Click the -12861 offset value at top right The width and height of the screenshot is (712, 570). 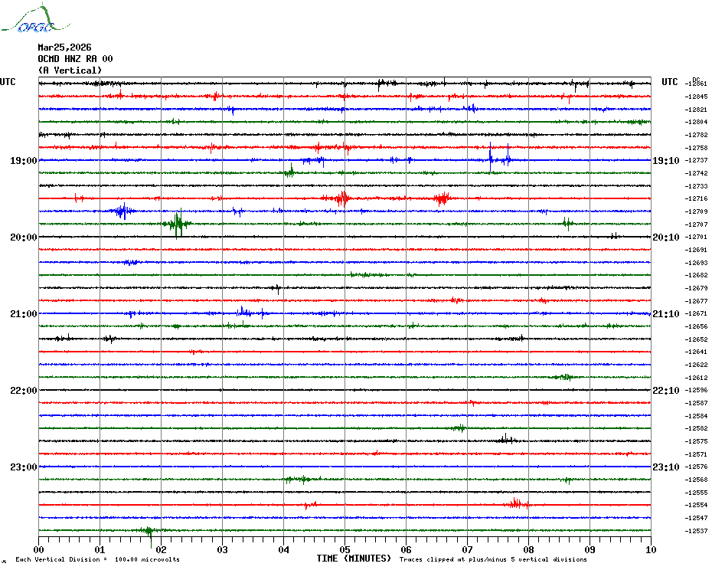click(697, 84)
